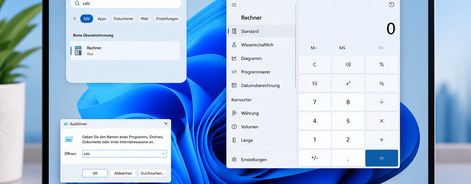Go back with search panel arrow

pyautogui.click(x=75, y=19)
